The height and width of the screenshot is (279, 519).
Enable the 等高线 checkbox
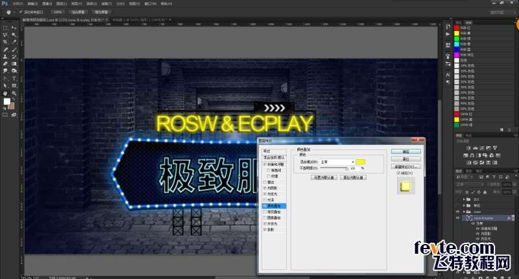point(269,170)
